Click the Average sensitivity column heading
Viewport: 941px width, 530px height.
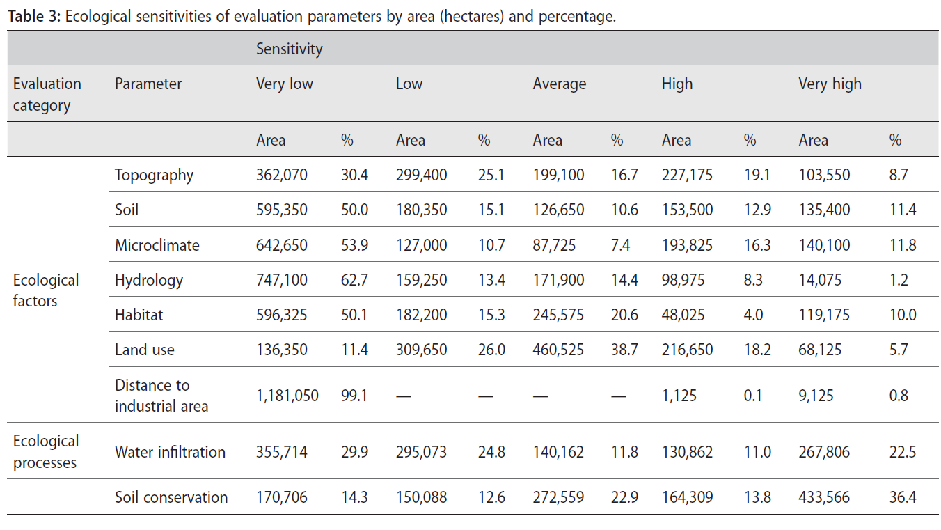pyautogui.click(x=559, y=84)
